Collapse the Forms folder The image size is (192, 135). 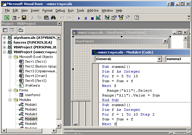pyautogui.click(x=10, y=90)
